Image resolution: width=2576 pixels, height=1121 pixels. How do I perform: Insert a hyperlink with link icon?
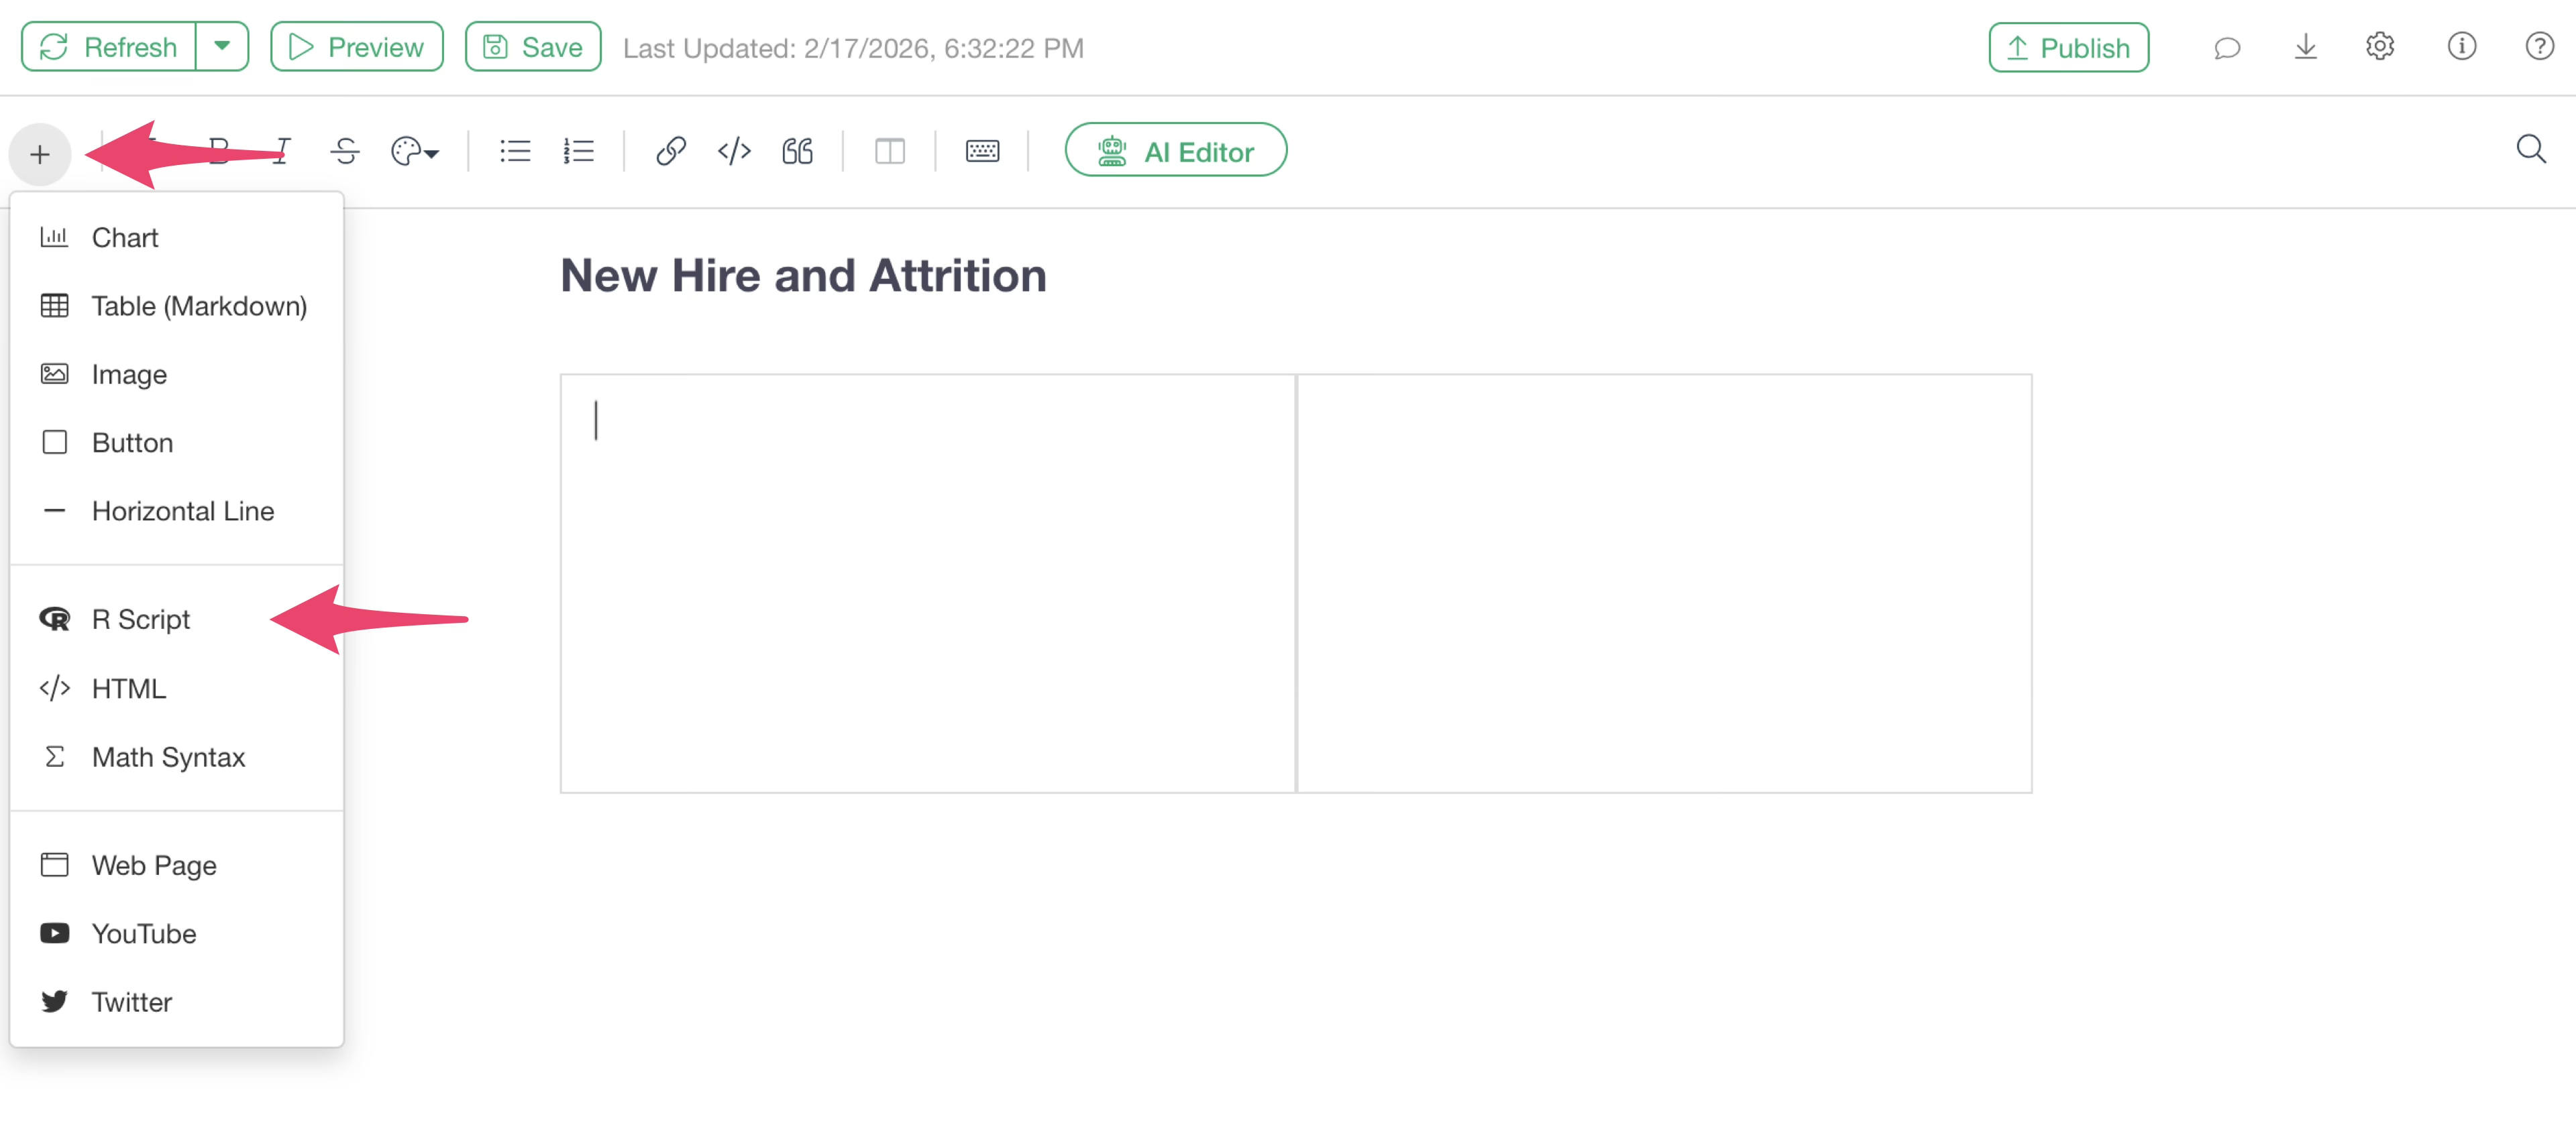pos(670,151)
